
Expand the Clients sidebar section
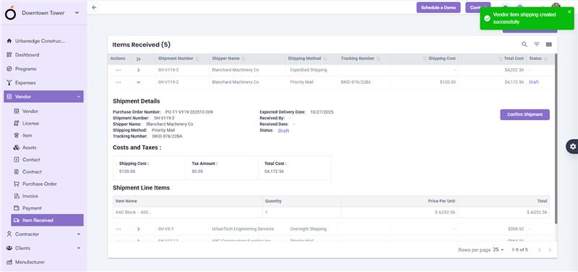click(43, 248)
